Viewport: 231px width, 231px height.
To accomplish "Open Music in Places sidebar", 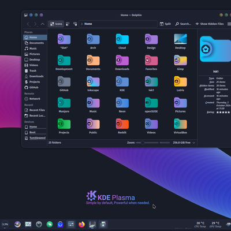I will pyautogui.click(x=35, y=49).
